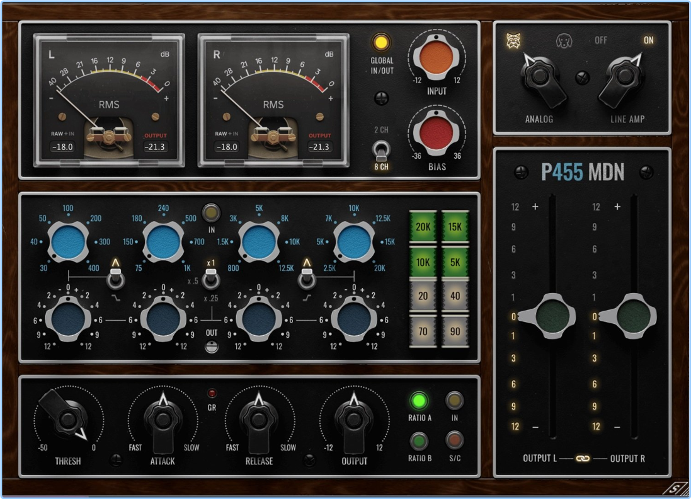Image resolution: width=691 pixels, height=499 pixels.
Task: Select Ratio A green button
Action: pyautogui.click(x=419, y=401)
